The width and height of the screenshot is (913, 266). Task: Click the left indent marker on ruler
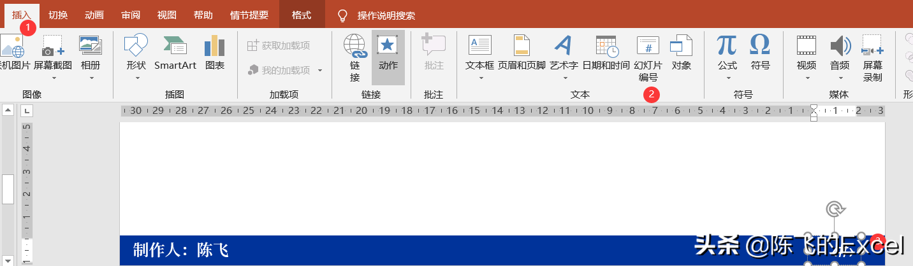tap(814, 118)
